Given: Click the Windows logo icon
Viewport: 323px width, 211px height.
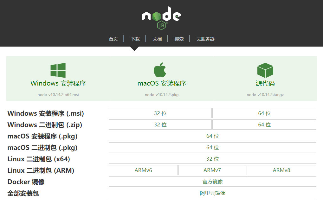Looking at the screenshot, I should pyautogui.click(x=58, y=70).
